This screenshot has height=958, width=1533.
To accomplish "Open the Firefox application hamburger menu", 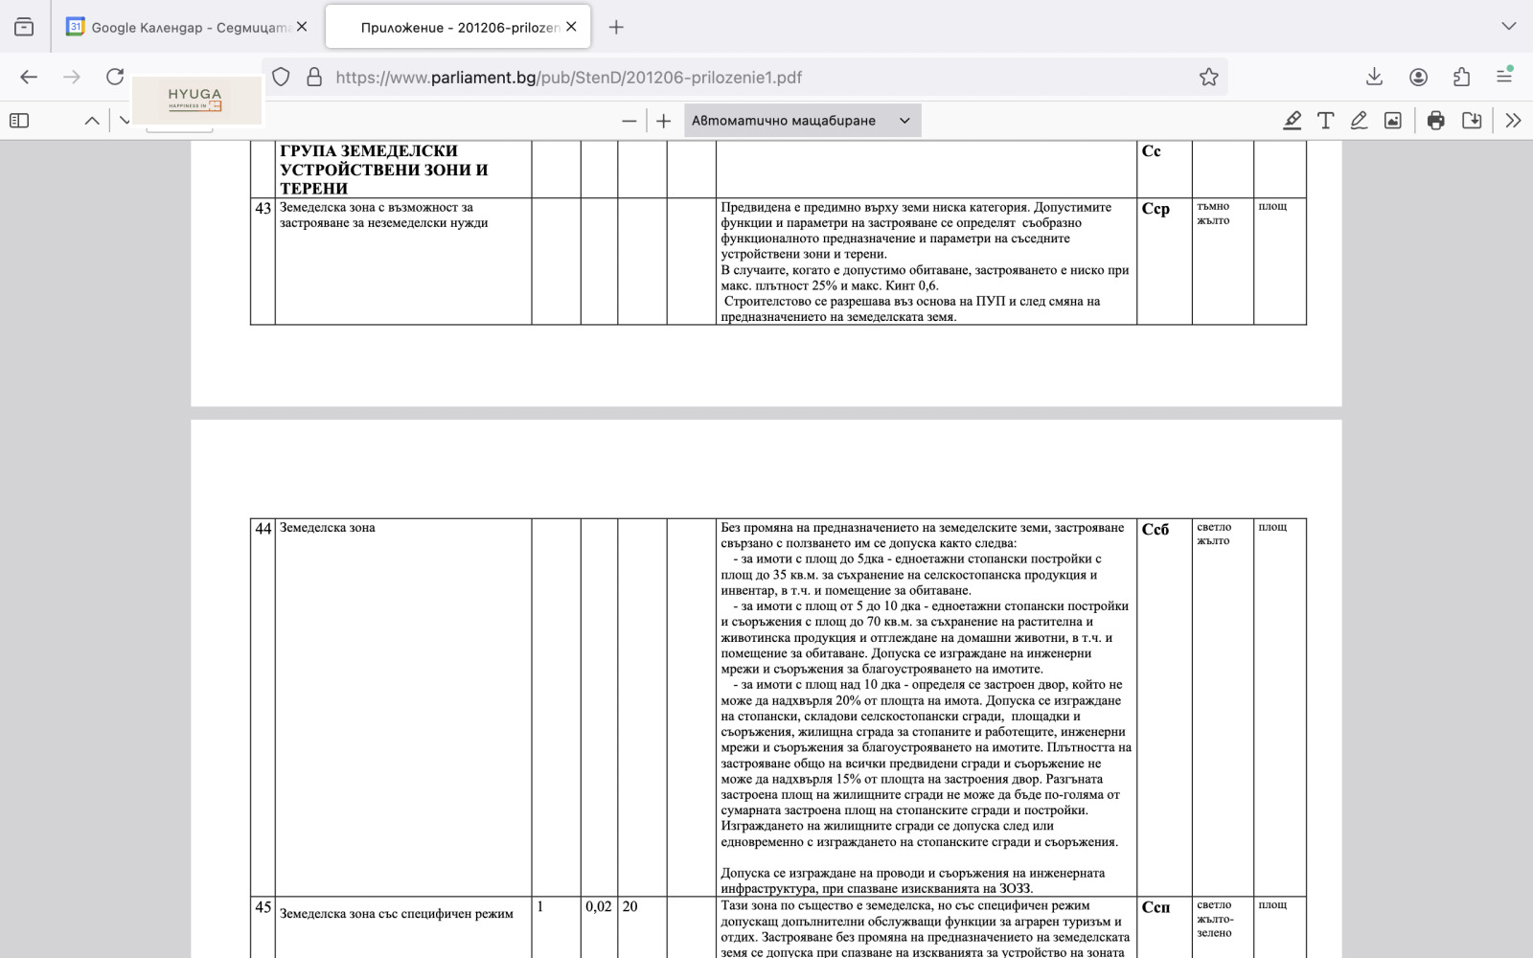I will tap(1504, 77).
